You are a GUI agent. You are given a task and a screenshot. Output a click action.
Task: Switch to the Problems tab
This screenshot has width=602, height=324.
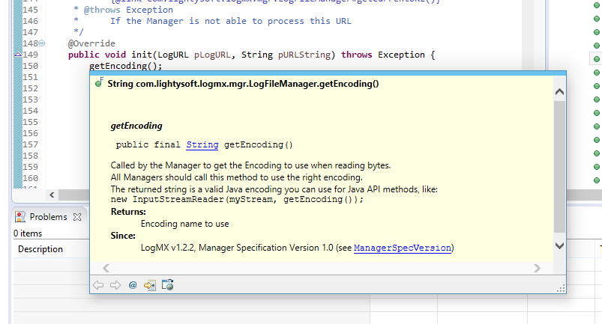click(x=49, y=217)
